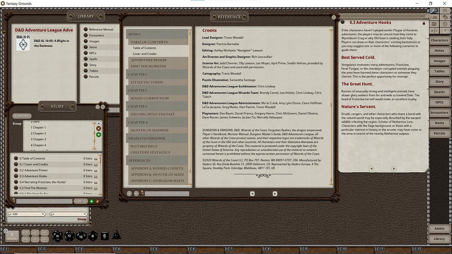Click the green add button in the Story footer
This screenshot has width=452, height=254.
coord(91,201)
